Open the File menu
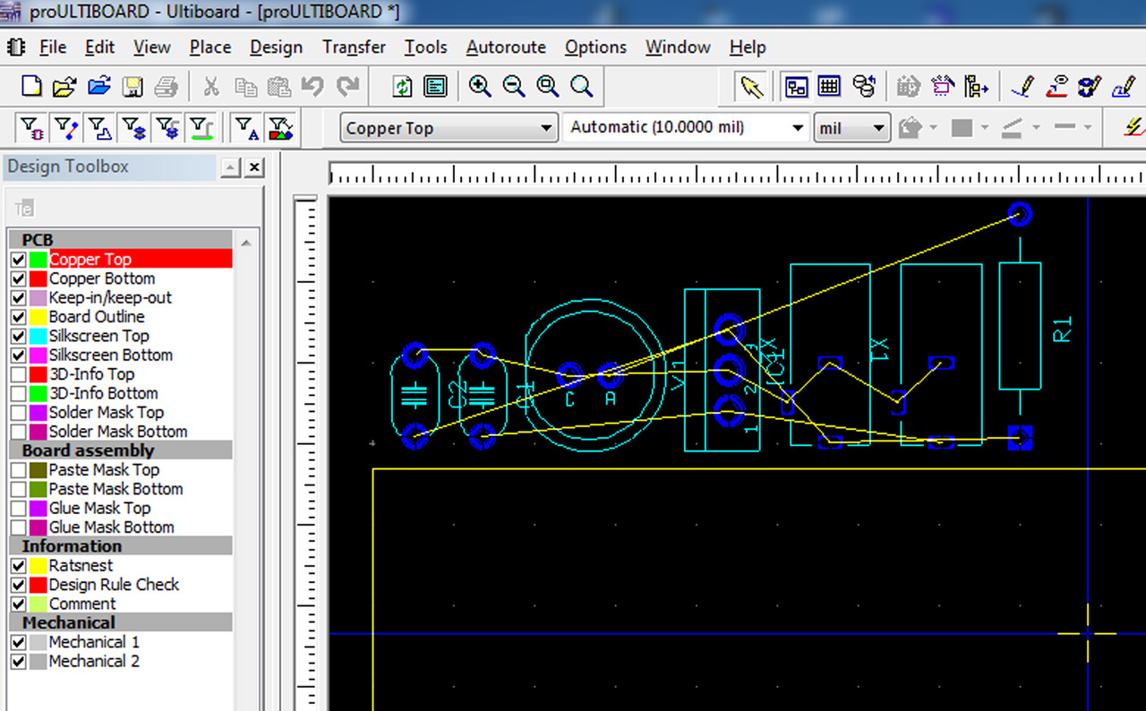The image size is (1146, 711). (x=53, y=47)
